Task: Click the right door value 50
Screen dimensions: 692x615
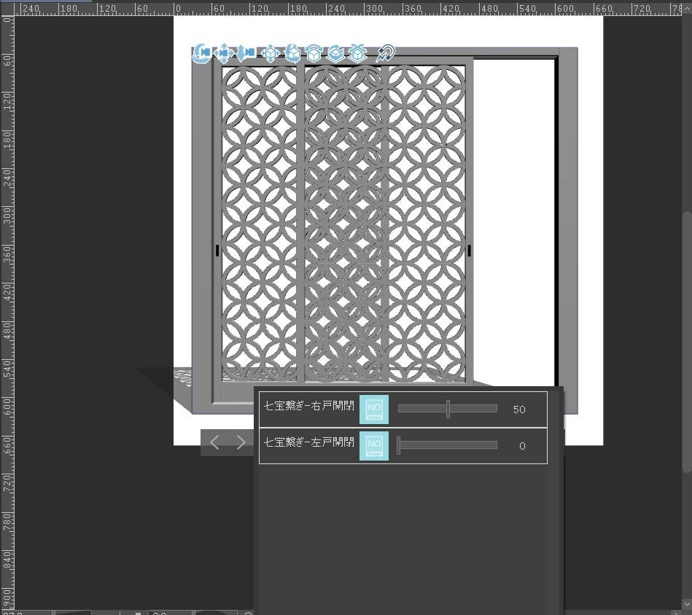Action: coord(519,410)
